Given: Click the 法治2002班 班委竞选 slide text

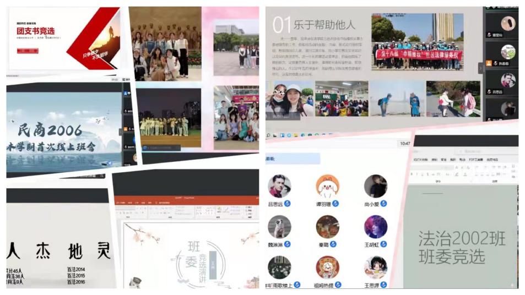Looking at the screenshot, I should (x=462, y=248).
